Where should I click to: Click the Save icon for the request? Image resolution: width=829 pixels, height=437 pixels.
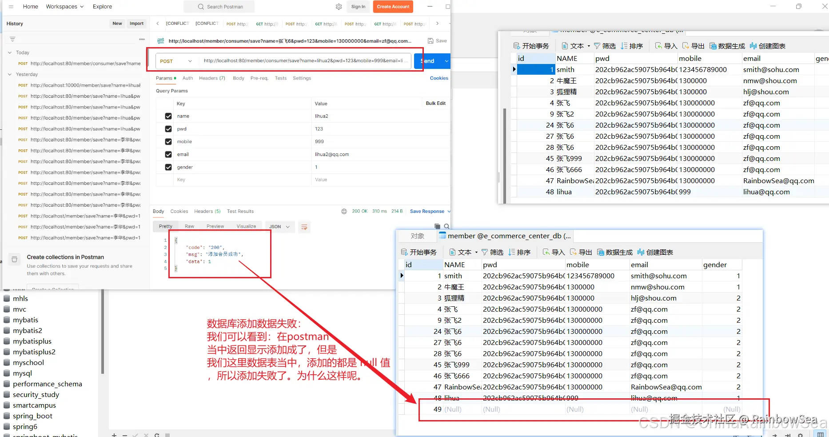[x=437, y=41]
